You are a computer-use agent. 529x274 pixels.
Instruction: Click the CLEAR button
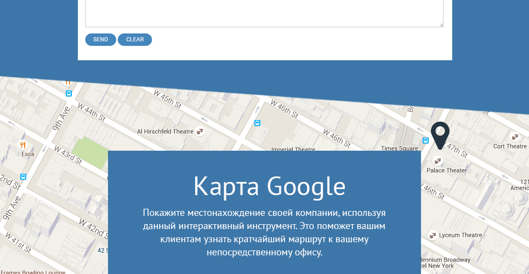point(135,39)
